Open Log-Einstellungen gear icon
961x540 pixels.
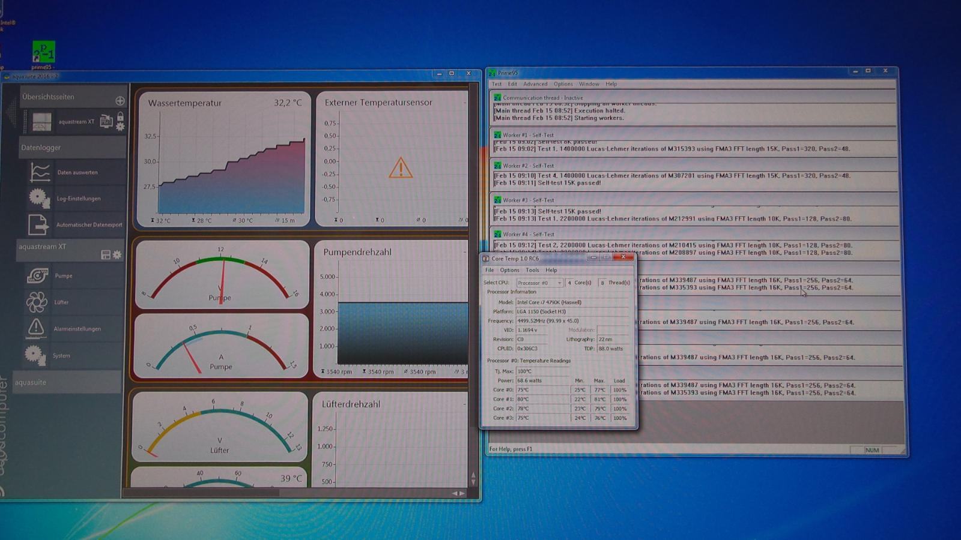coord(38,198)
